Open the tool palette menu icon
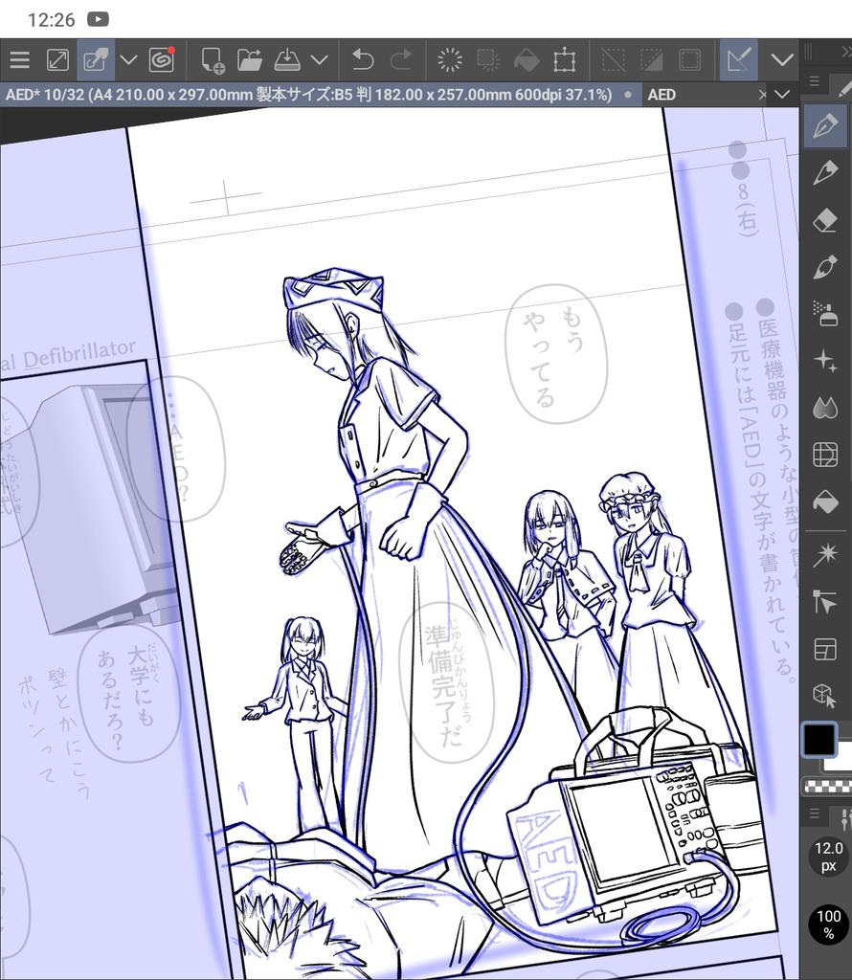The width and height of the screenshot is (852, 980). click(815, 81)
